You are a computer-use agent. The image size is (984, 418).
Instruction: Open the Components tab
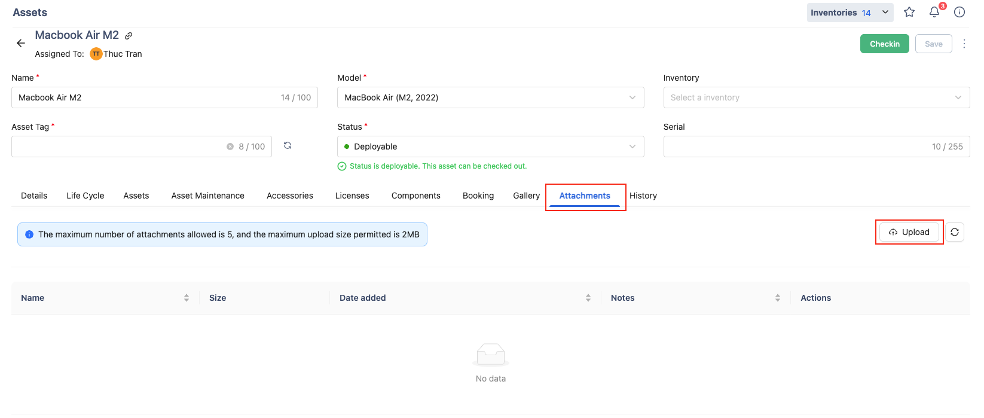416,196
